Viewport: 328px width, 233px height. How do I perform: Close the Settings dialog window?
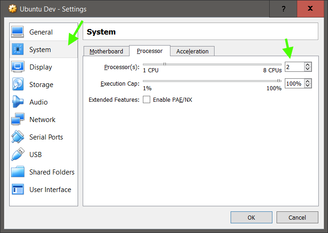coord(311,9)
